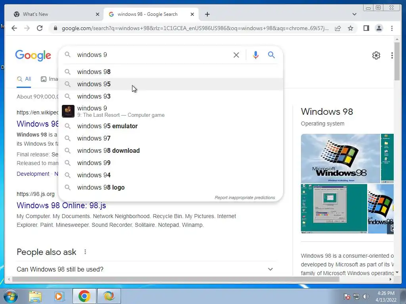Switch to What's New tab
The image size is (406, 304).
54,14
